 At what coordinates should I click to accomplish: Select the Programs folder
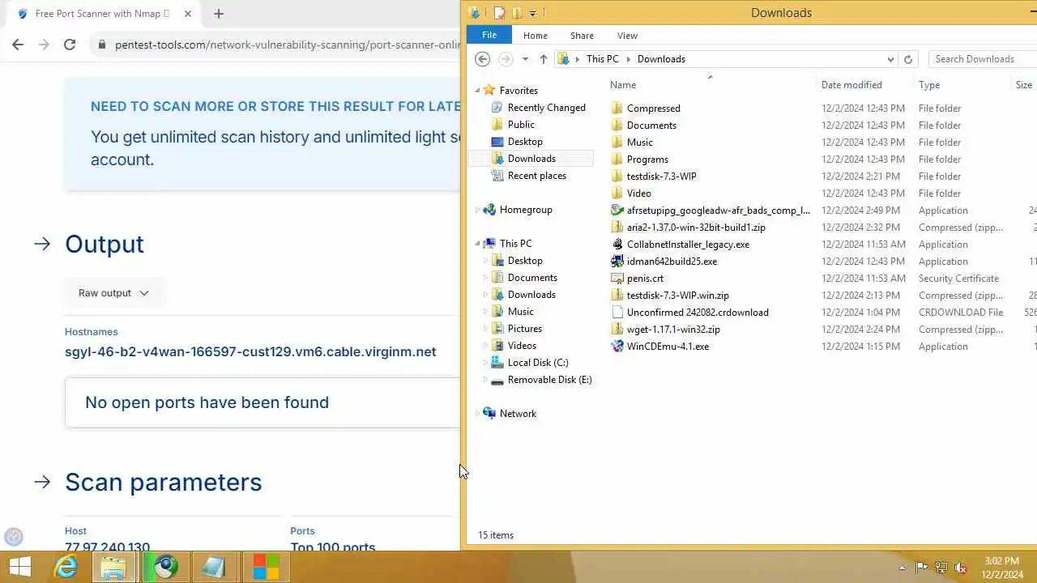(x=647, y=160)
